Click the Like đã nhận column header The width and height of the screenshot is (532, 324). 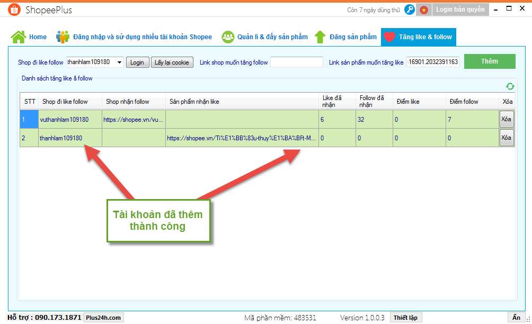click(x=337, y=101)
